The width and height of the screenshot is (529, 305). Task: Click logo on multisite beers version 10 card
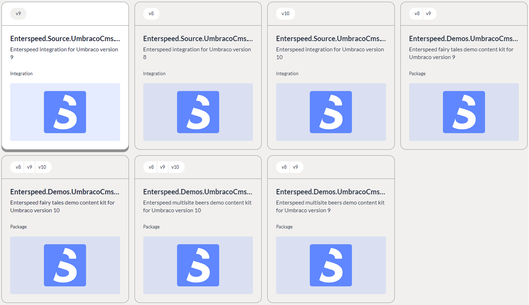(198, 265)
